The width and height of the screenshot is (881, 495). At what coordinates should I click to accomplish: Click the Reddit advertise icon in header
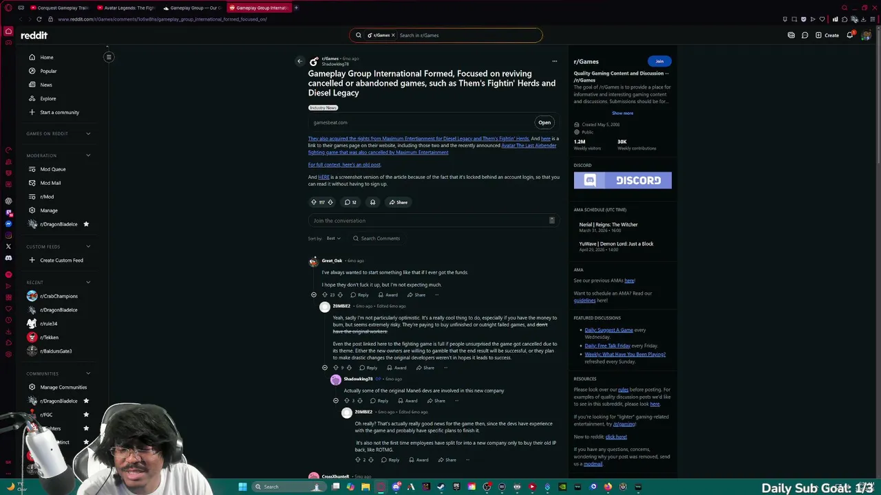791,35
